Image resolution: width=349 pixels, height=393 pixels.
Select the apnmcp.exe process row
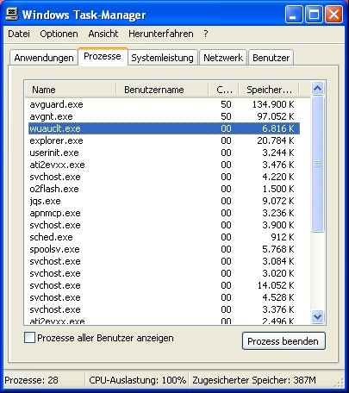[164, 213]
